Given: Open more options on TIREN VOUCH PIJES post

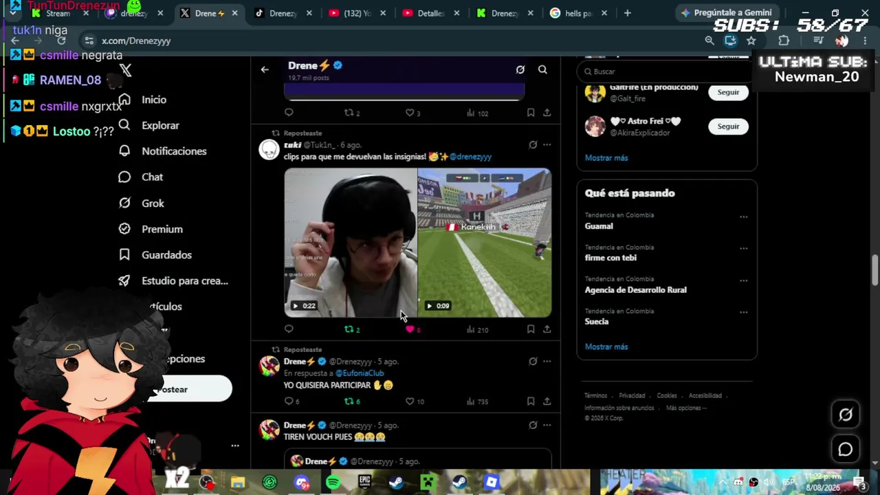Looking at the screenshot, I should click(547, 425).
